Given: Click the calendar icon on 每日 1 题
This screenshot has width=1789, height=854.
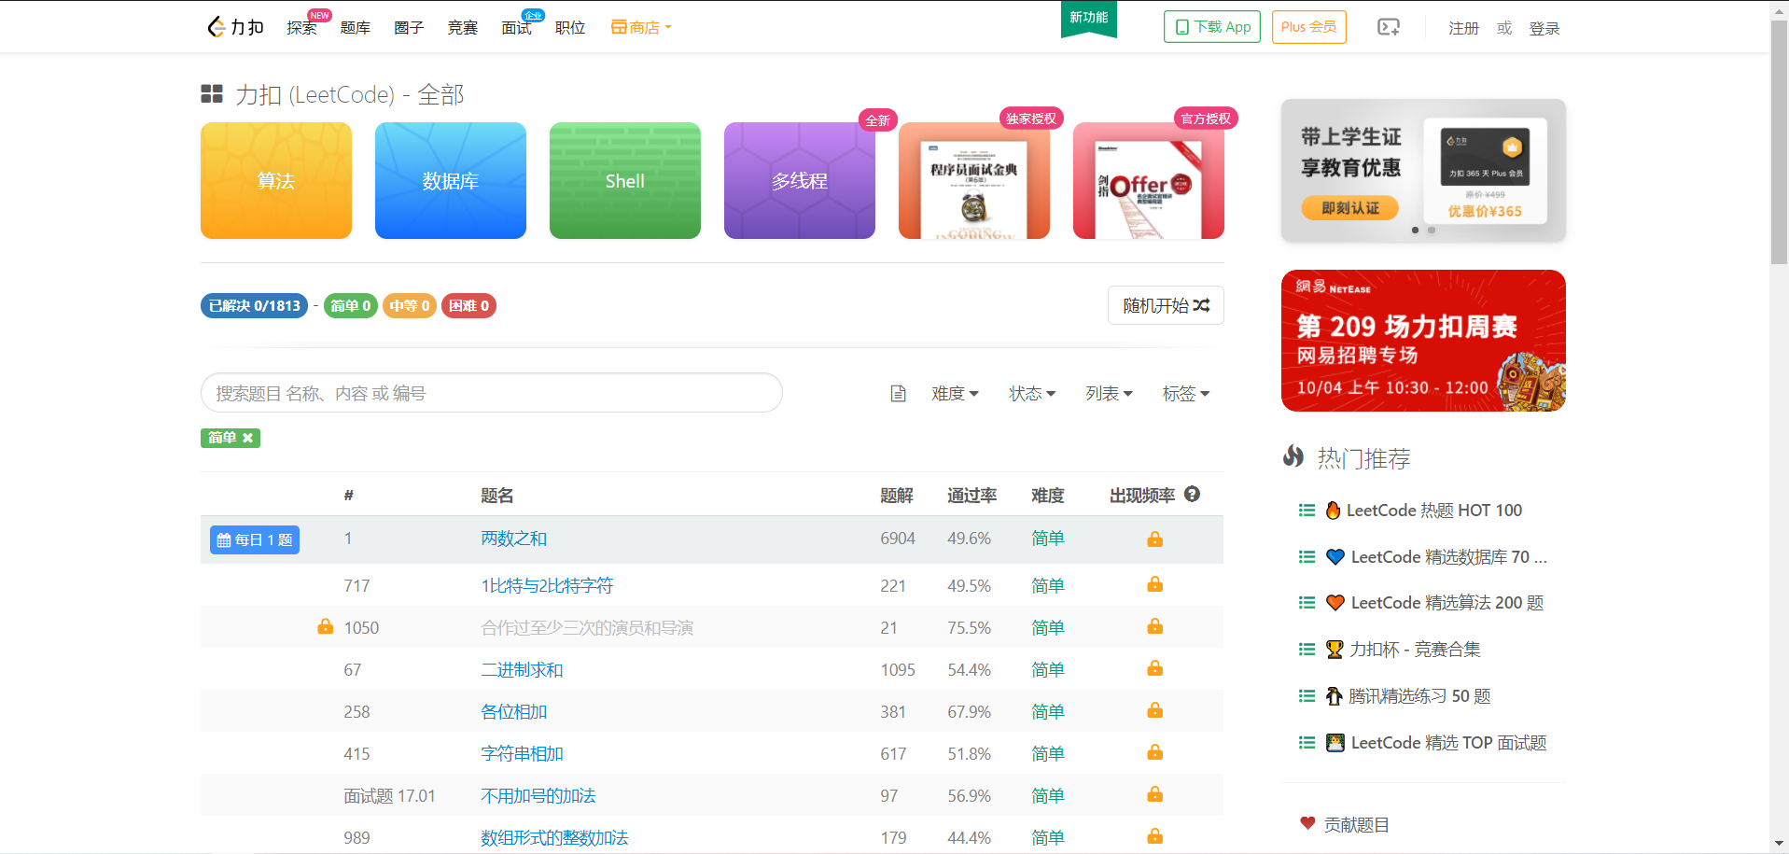Looking at the screenshot, I should pyautogui.click(x=225, y=539).
